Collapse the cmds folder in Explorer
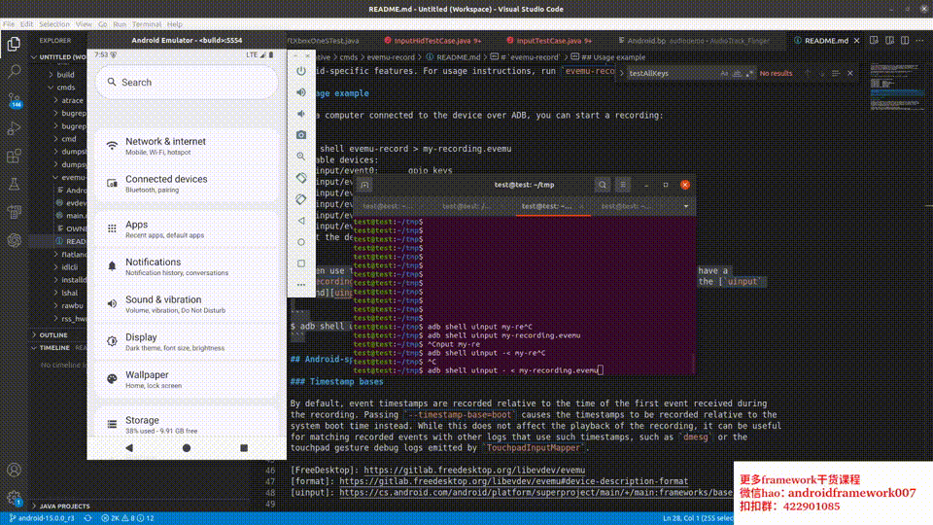 click(x=65, y=87)
